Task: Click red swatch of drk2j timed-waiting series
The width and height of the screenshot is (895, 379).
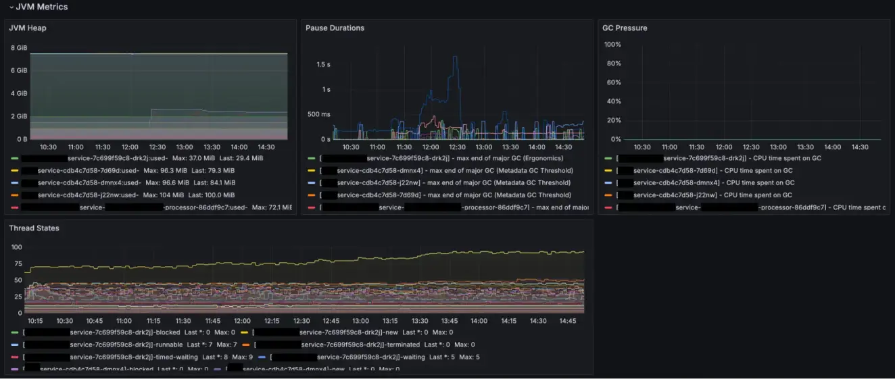Action: [x=15, y=357]
